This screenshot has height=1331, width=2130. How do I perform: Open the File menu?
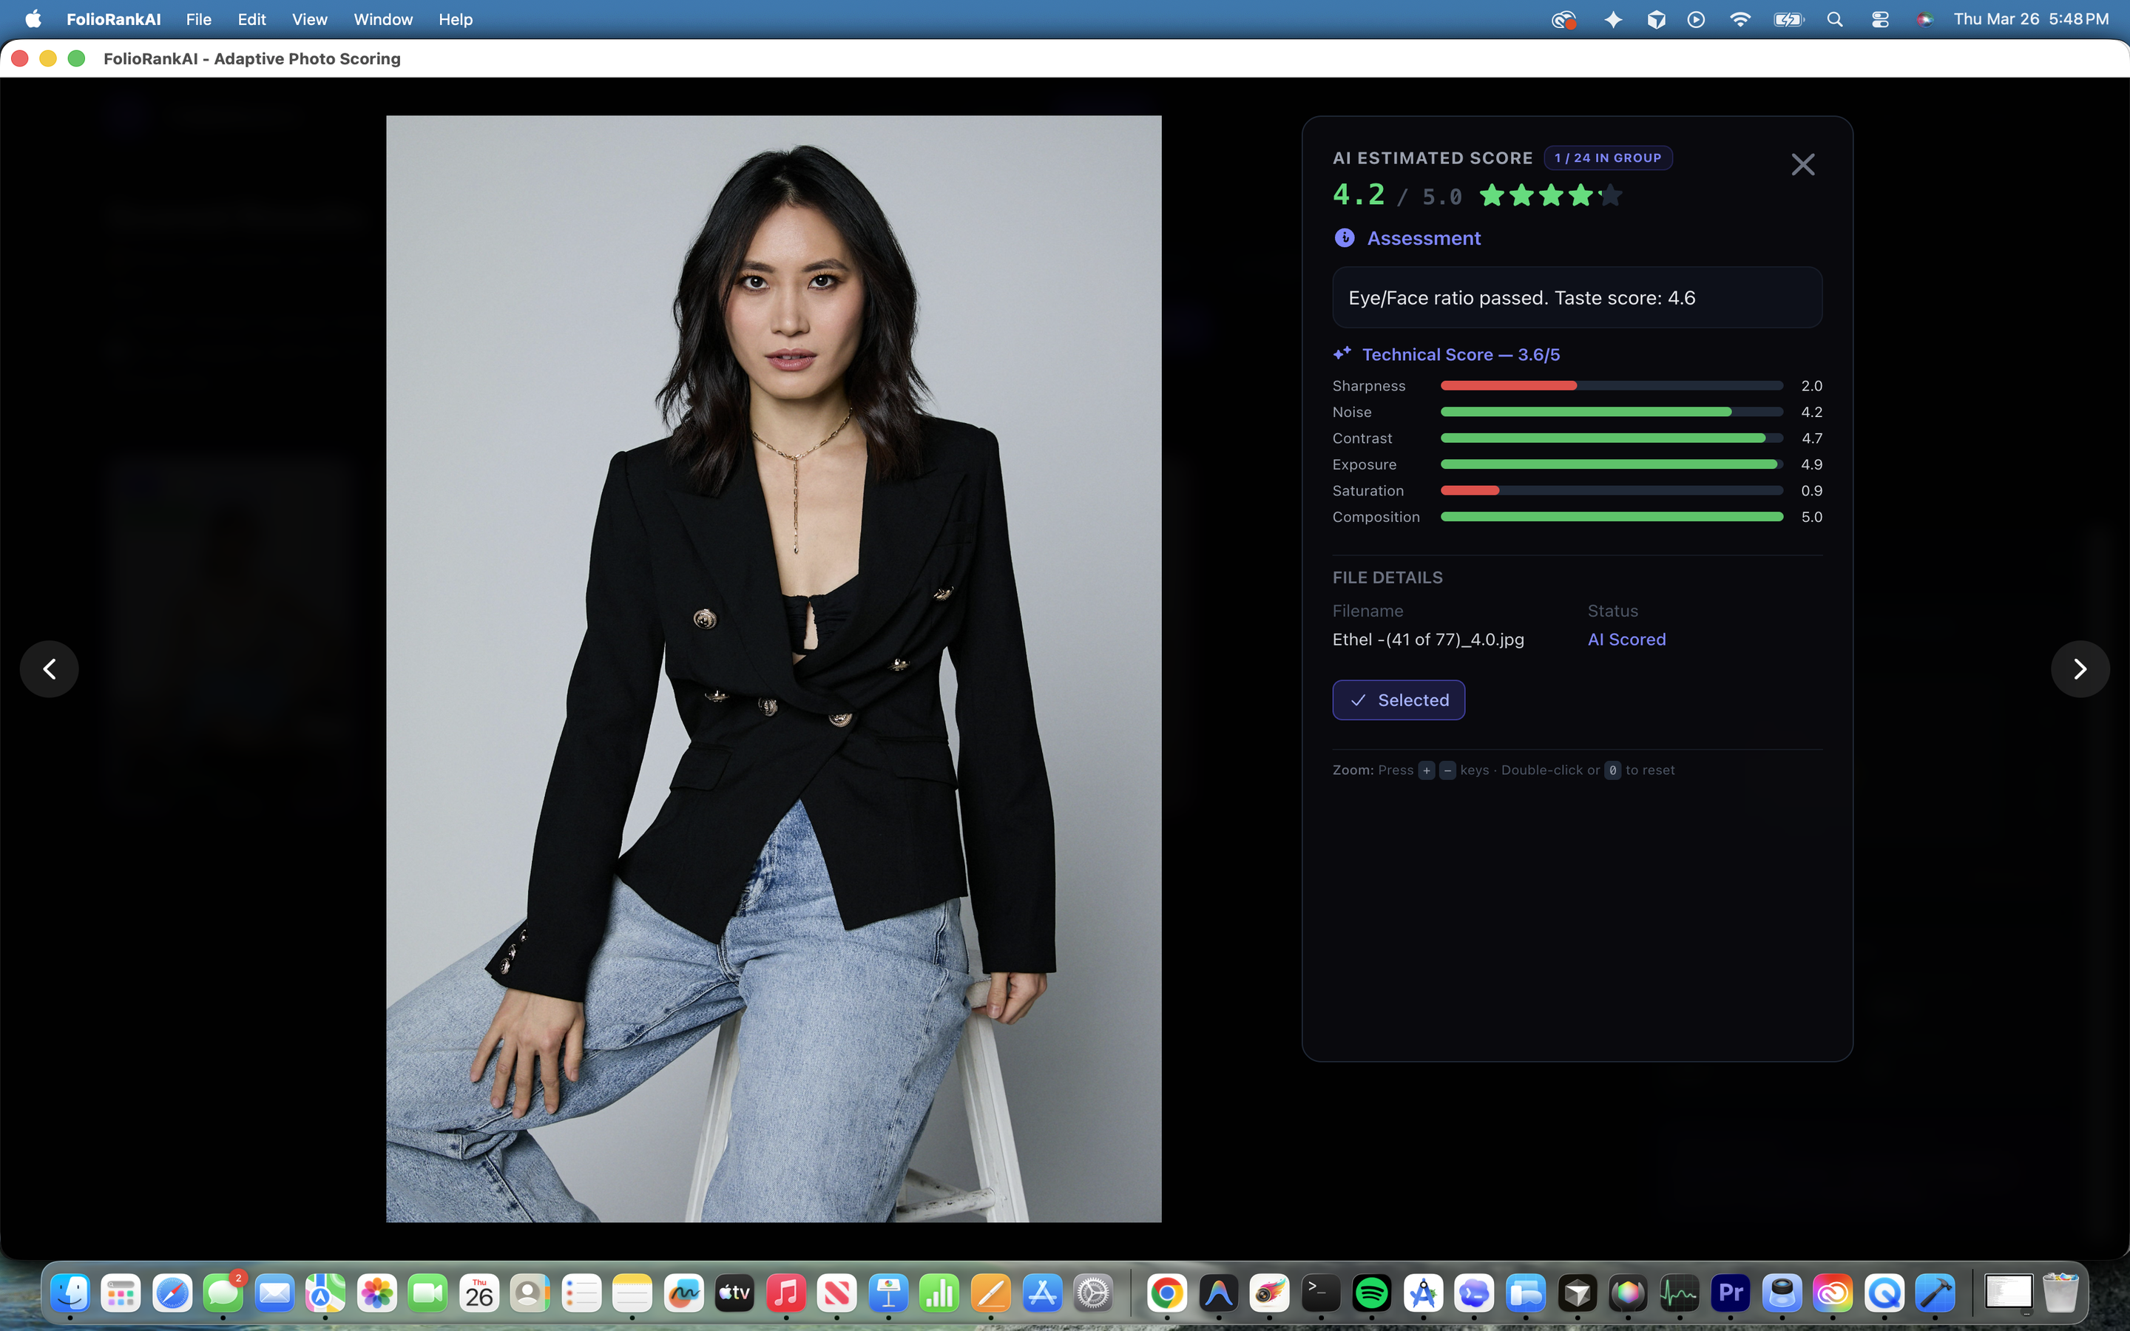point(198,19)
